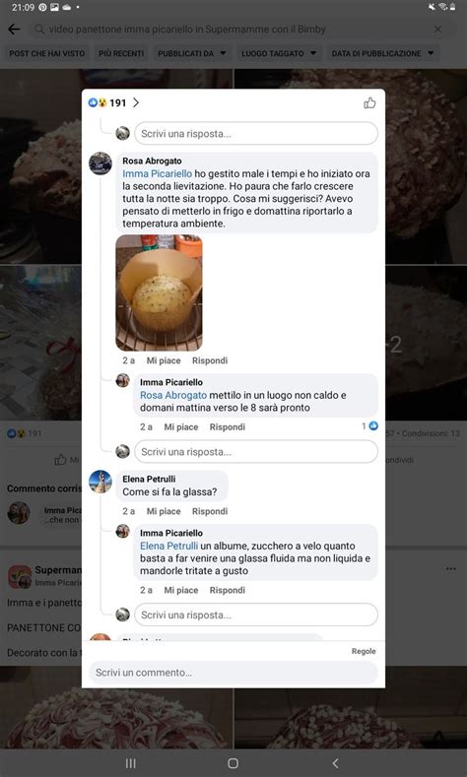Tap the like reaction icon on Imma's reply

tap(373, 425)
